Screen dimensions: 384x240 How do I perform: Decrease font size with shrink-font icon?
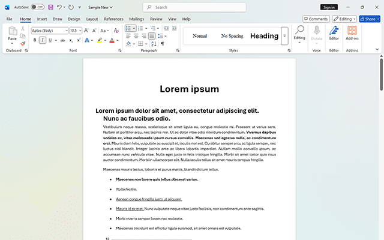coord(94,31)
